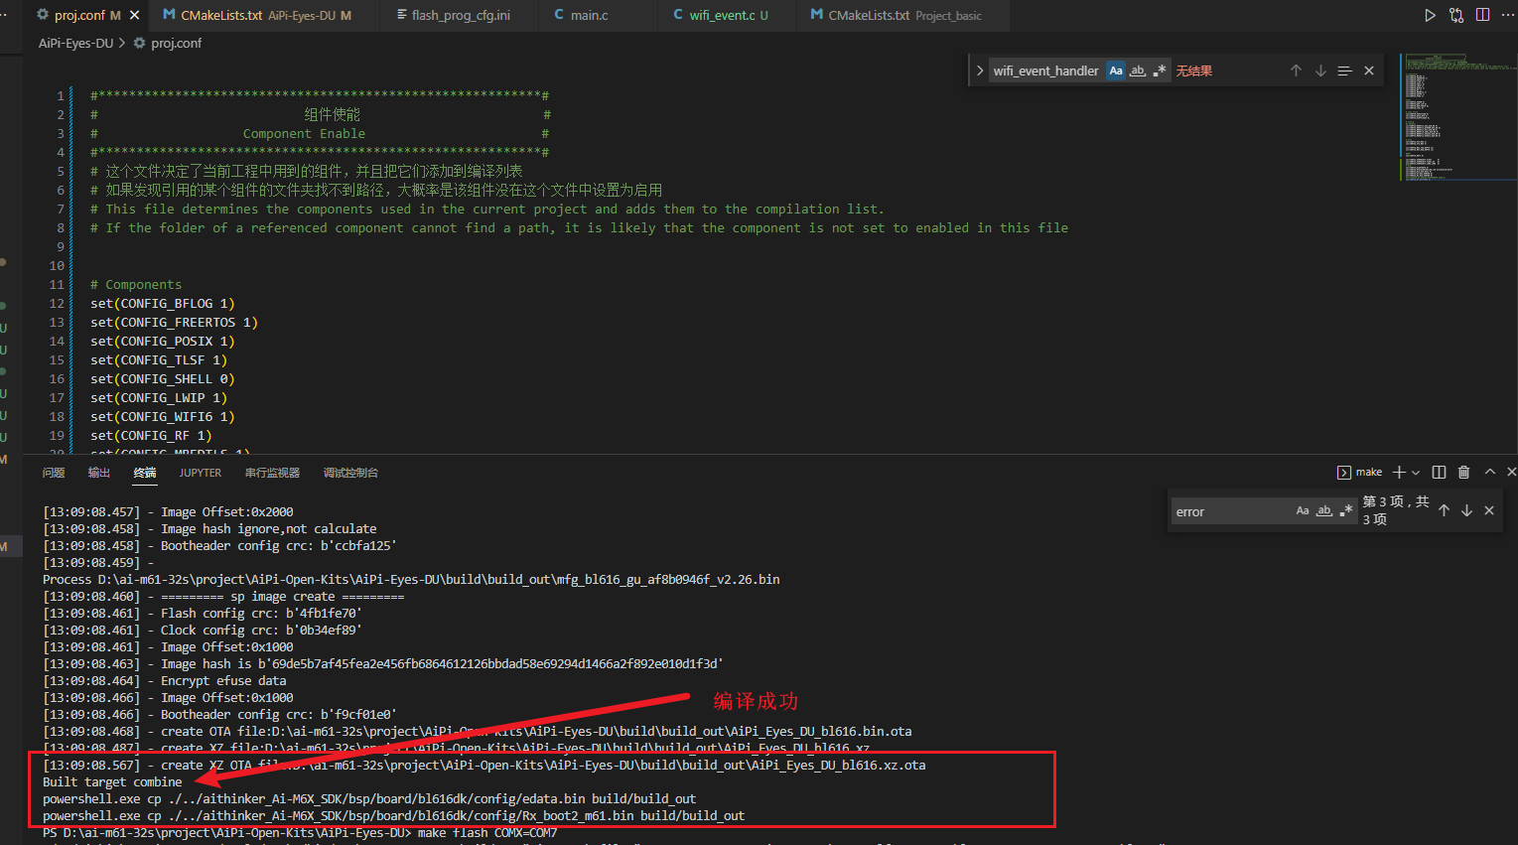
Task: Toggle match case in terminal find
Action: (1303, 510)
